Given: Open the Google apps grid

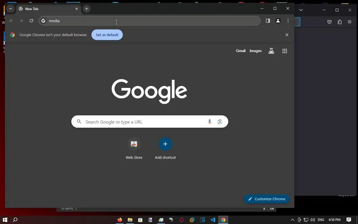Looking at the screenshot, I should point(285,51).
